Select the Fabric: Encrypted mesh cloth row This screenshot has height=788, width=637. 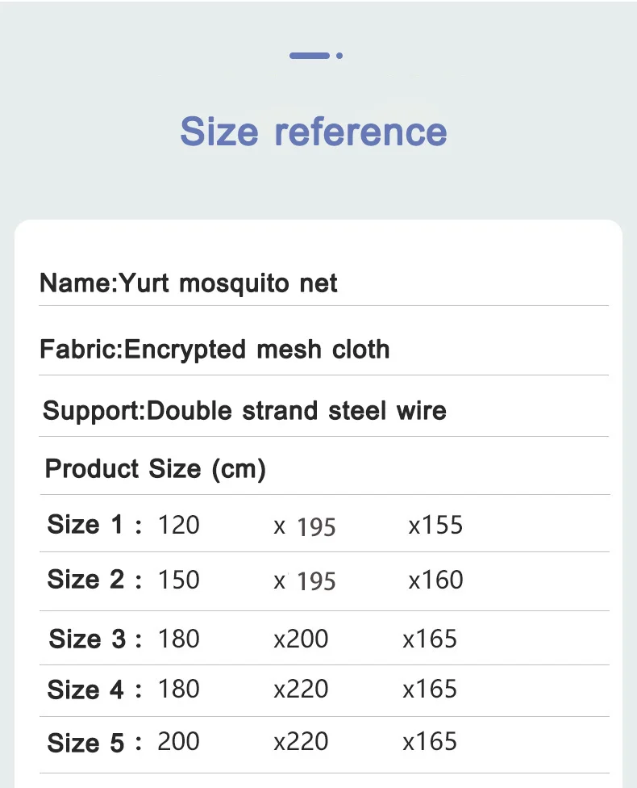click(324, 350)
